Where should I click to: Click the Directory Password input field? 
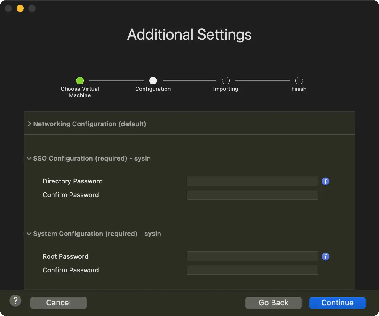point(252,181)
